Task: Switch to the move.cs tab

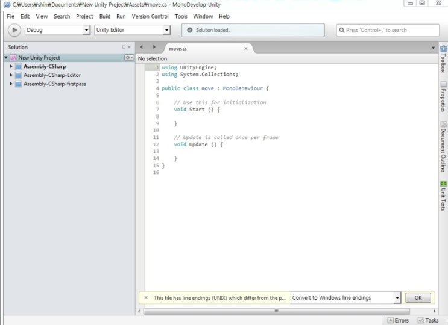Action: pos(178,49)
